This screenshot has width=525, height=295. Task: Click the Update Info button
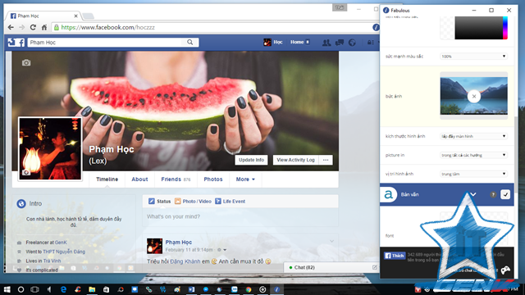tap(252, 160)
